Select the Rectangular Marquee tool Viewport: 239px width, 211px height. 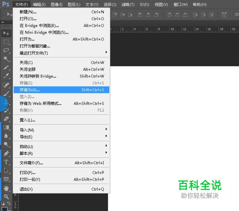6,42
